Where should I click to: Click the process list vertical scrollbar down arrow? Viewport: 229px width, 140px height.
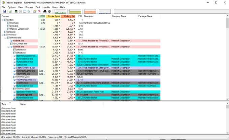[x=227, y=99]
